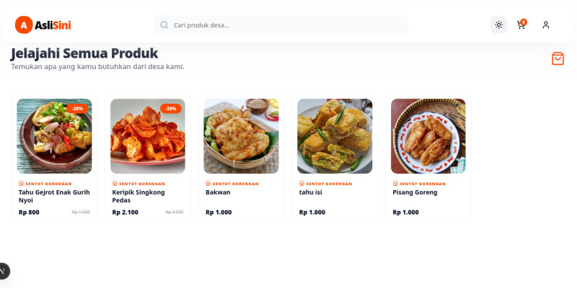This screenshot has height=288, width=577.
Task: Open the user account profile icon
Action: 546,25
